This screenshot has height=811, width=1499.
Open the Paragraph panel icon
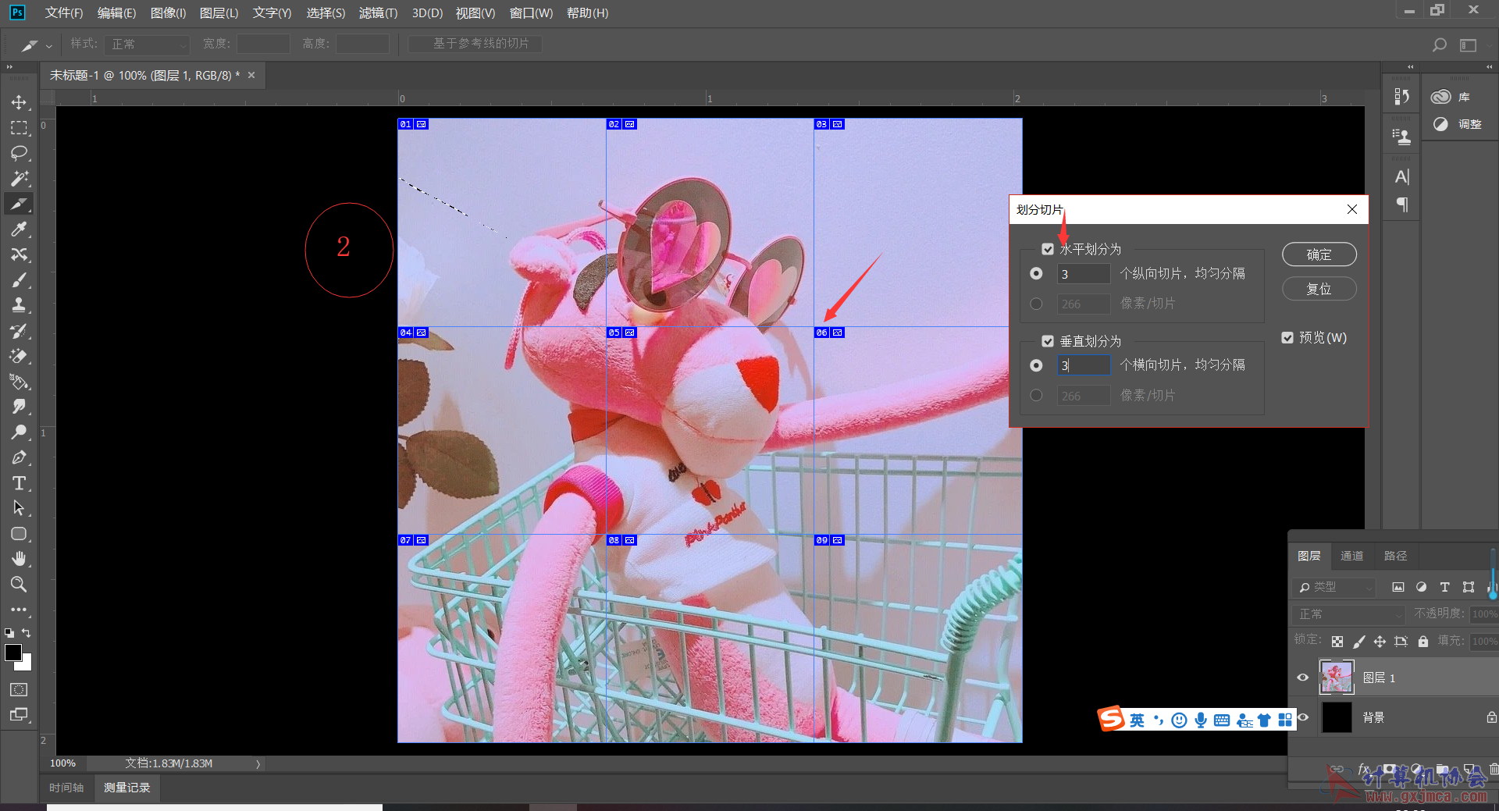click(1402, 205)
